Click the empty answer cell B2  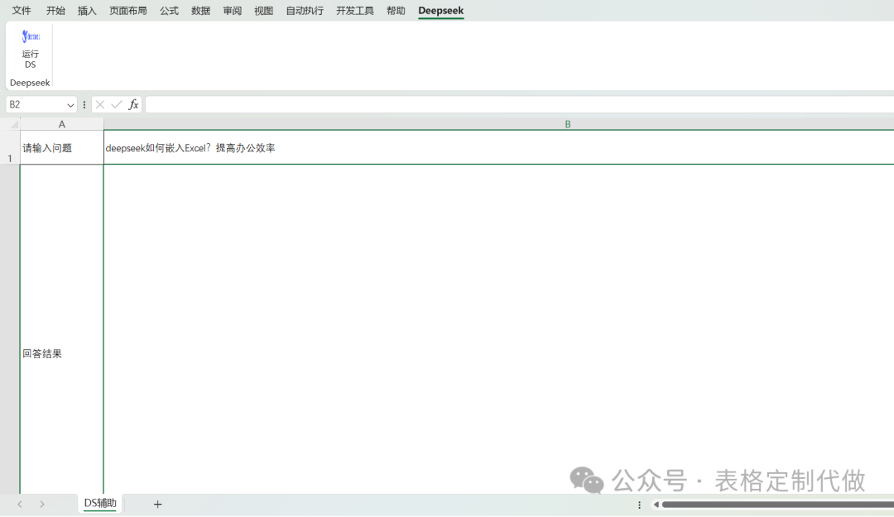[499, 329]
